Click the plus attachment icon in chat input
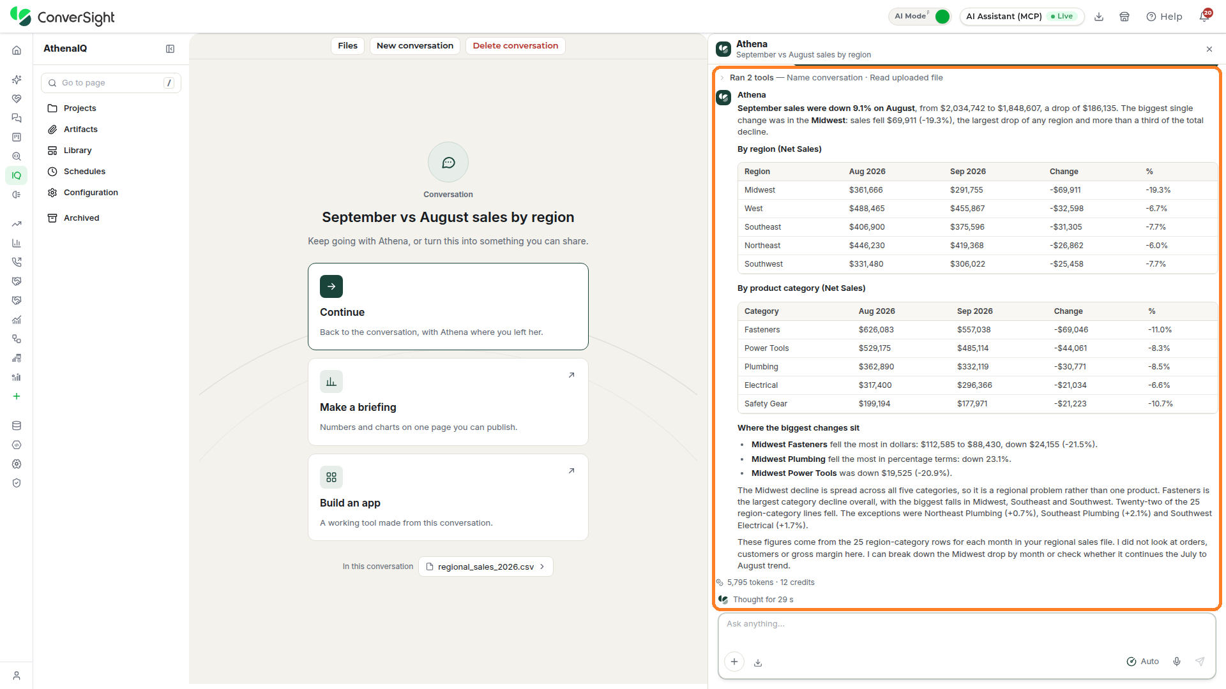Screen dimensions: 1226x689 734,662
